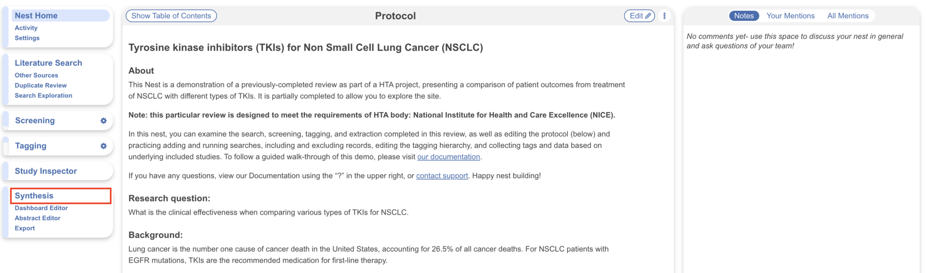This screenshot has width=926, height=273.
Task: Go to Nest Home
Action: [36, 15]
